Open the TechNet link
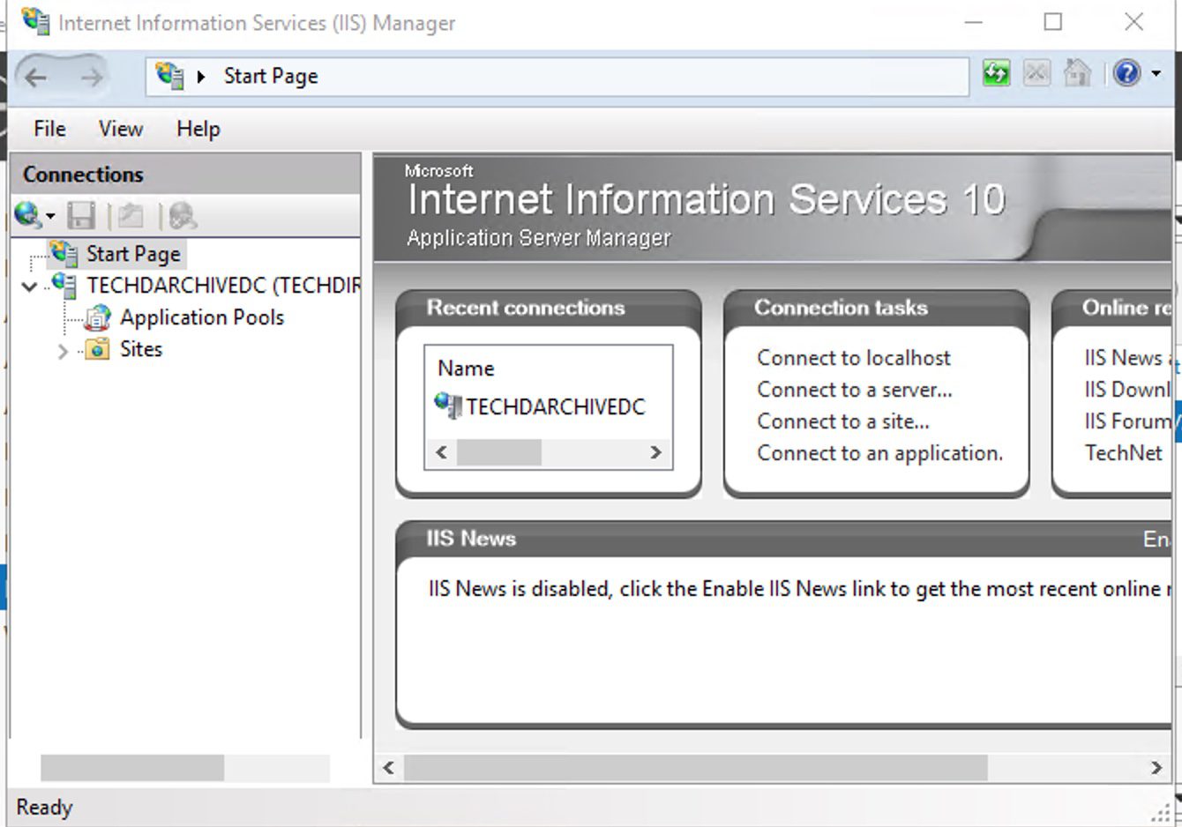 [x=1124, y=453]
